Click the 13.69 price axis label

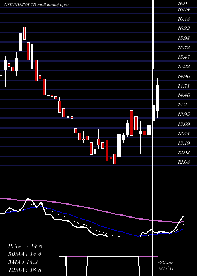[x=184, y=124]
